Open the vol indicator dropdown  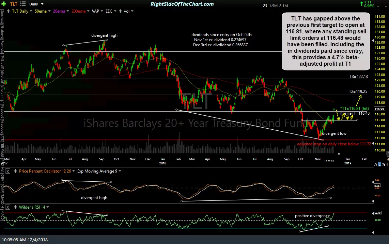click(x=132, y=11)
